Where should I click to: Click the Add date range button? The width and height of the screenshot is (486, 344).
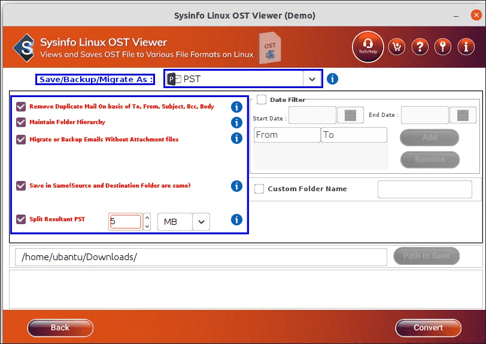point(429,137)
